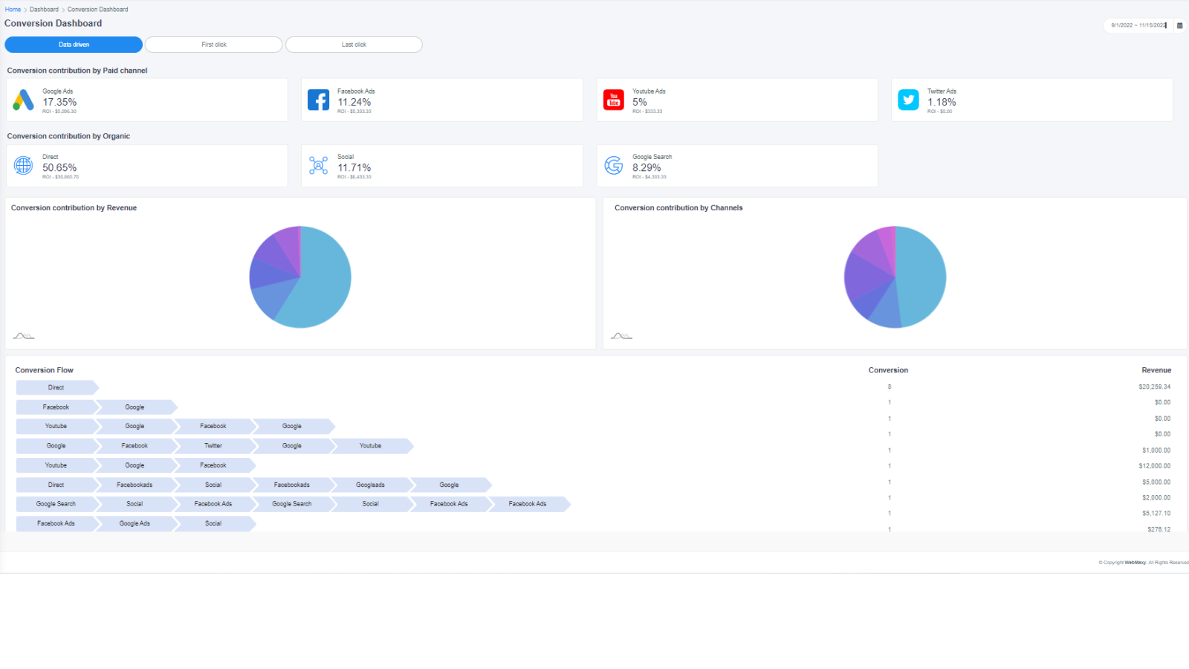Open the Dashboard breadcrumb

tap(44, 10)
